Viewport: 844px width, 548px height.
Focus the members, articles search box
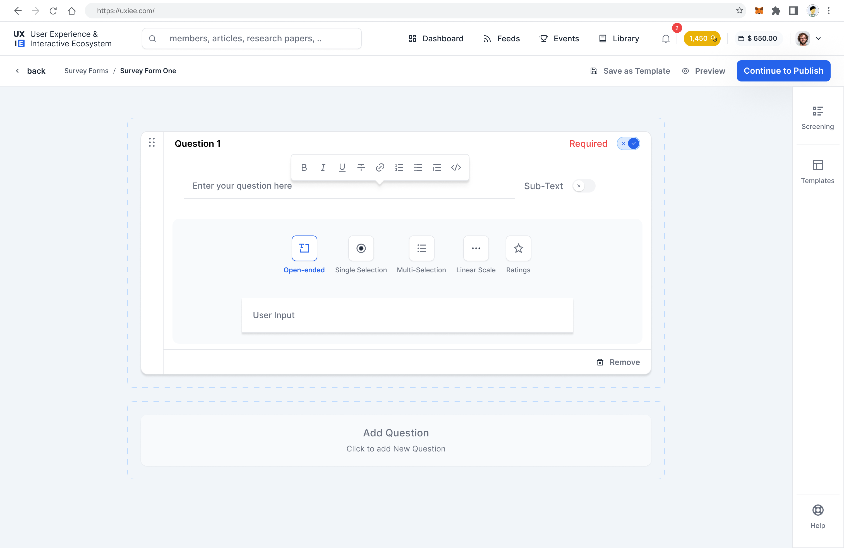(x=251, y=39)
